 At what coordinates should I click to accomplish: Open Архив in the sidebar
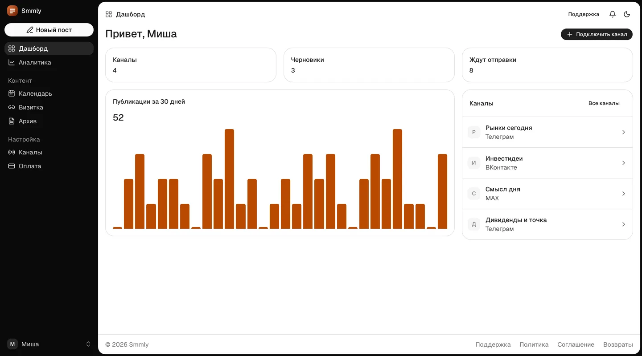click(49, 121)
